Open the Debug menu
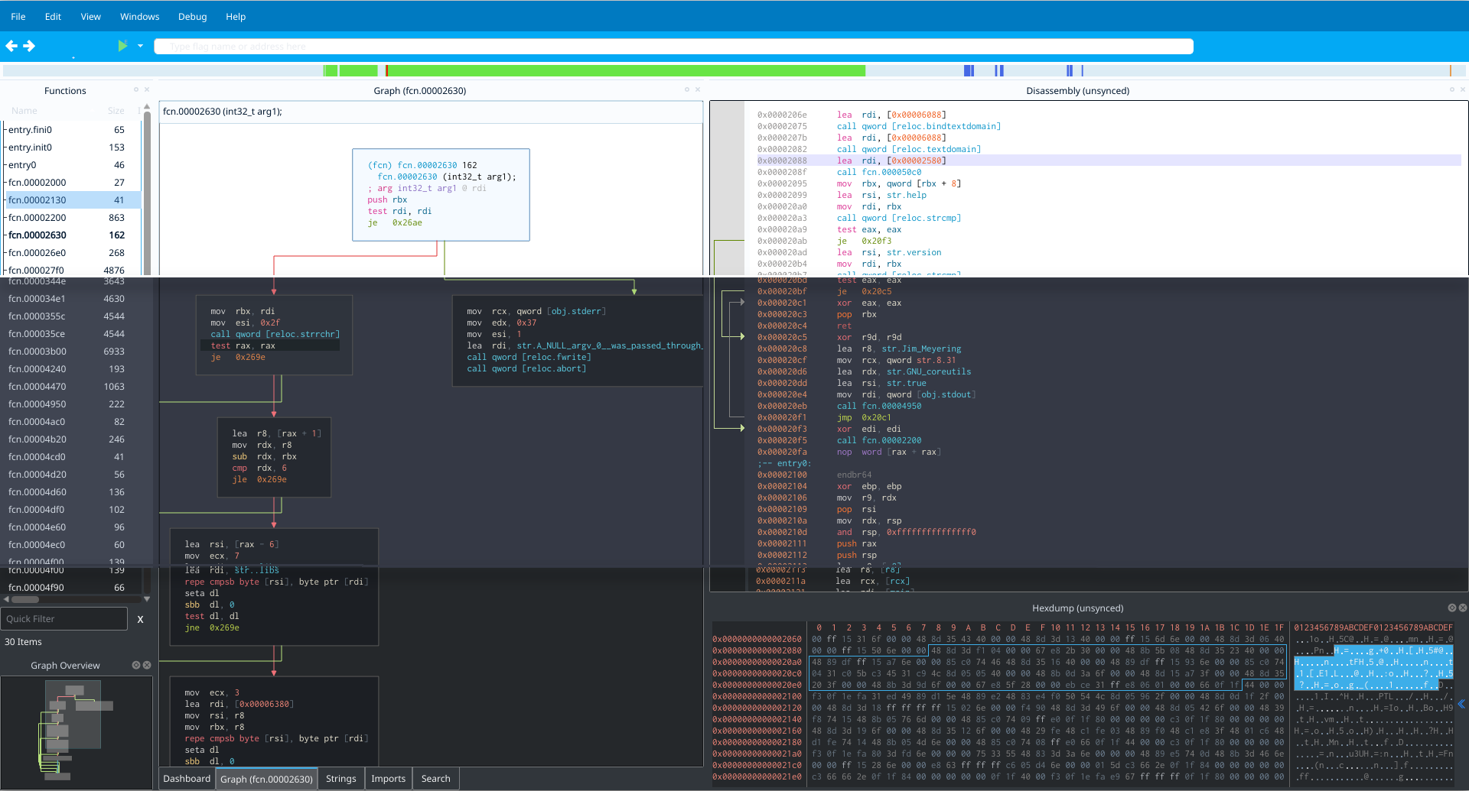Viewport: 1469px width, 791px height. 192,16
